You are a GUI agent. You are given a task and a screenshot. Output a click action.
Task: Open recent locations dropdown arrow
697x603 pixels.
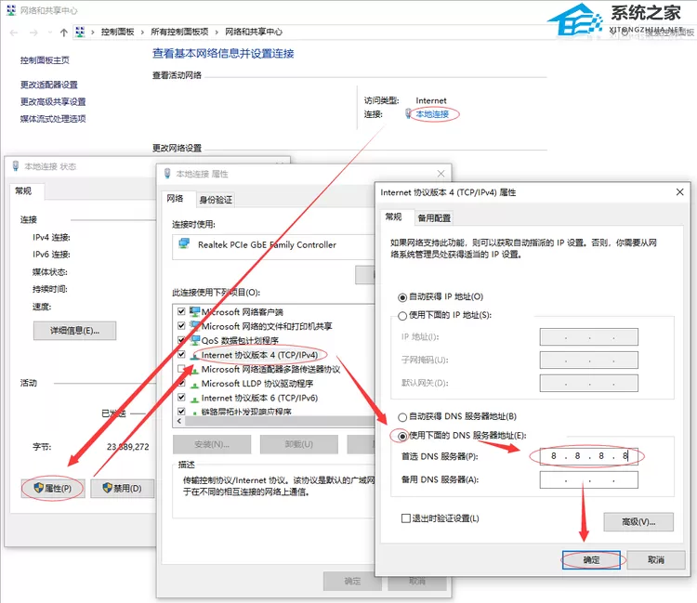pos(50,33)
